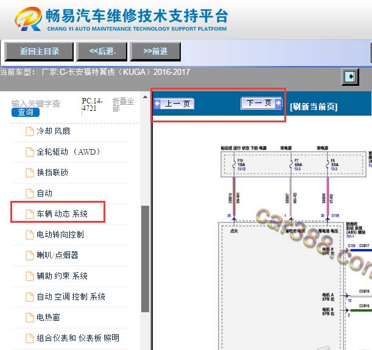372x350 pixels.
Task: Click document icon beside 自动
Action: (x=30, y=194)
